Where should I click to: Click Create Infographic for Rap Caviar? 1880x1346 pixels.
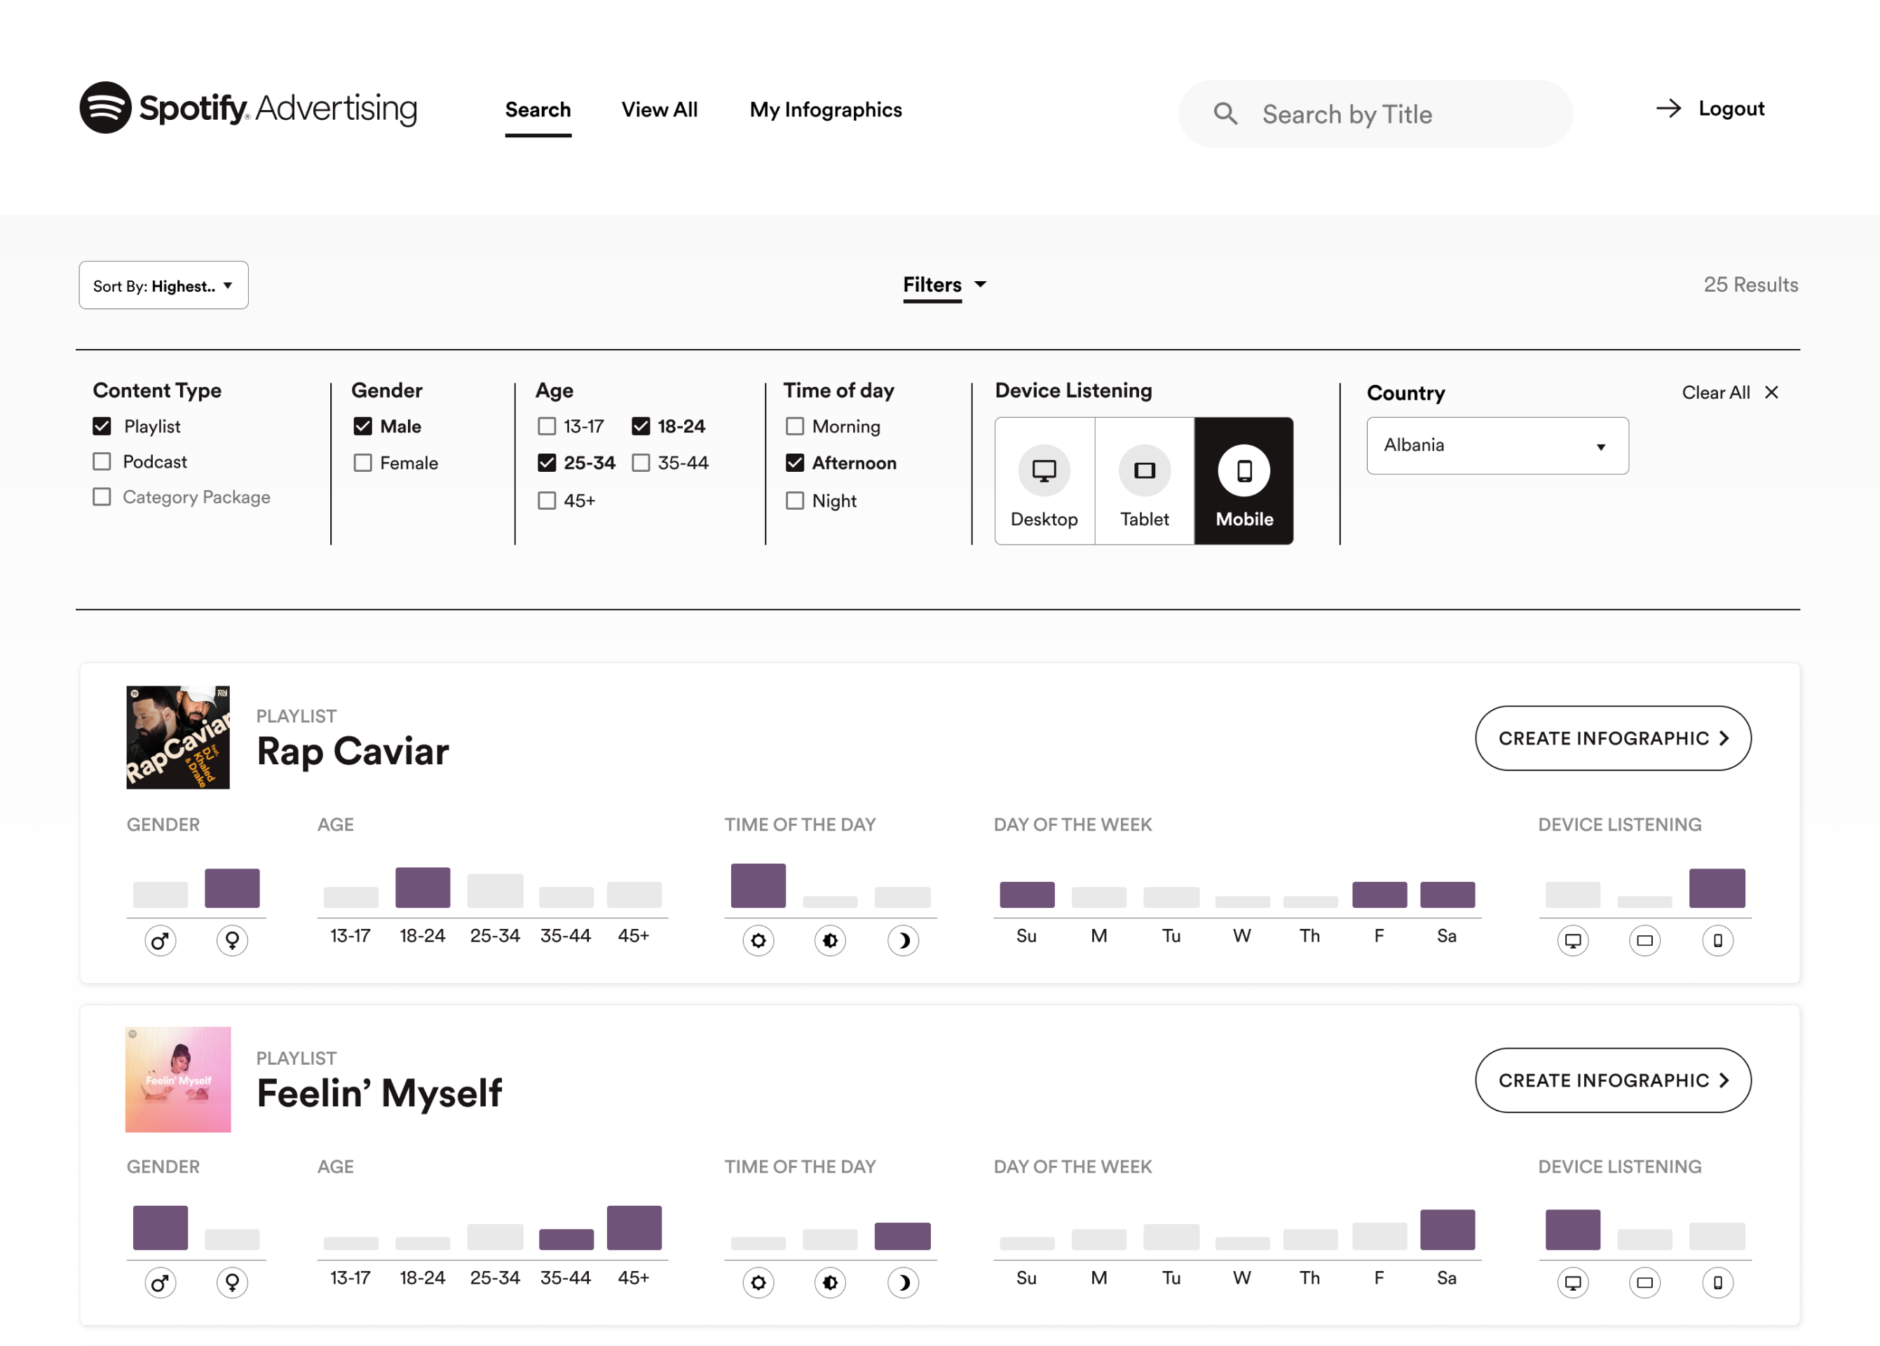click(1612, 737)
